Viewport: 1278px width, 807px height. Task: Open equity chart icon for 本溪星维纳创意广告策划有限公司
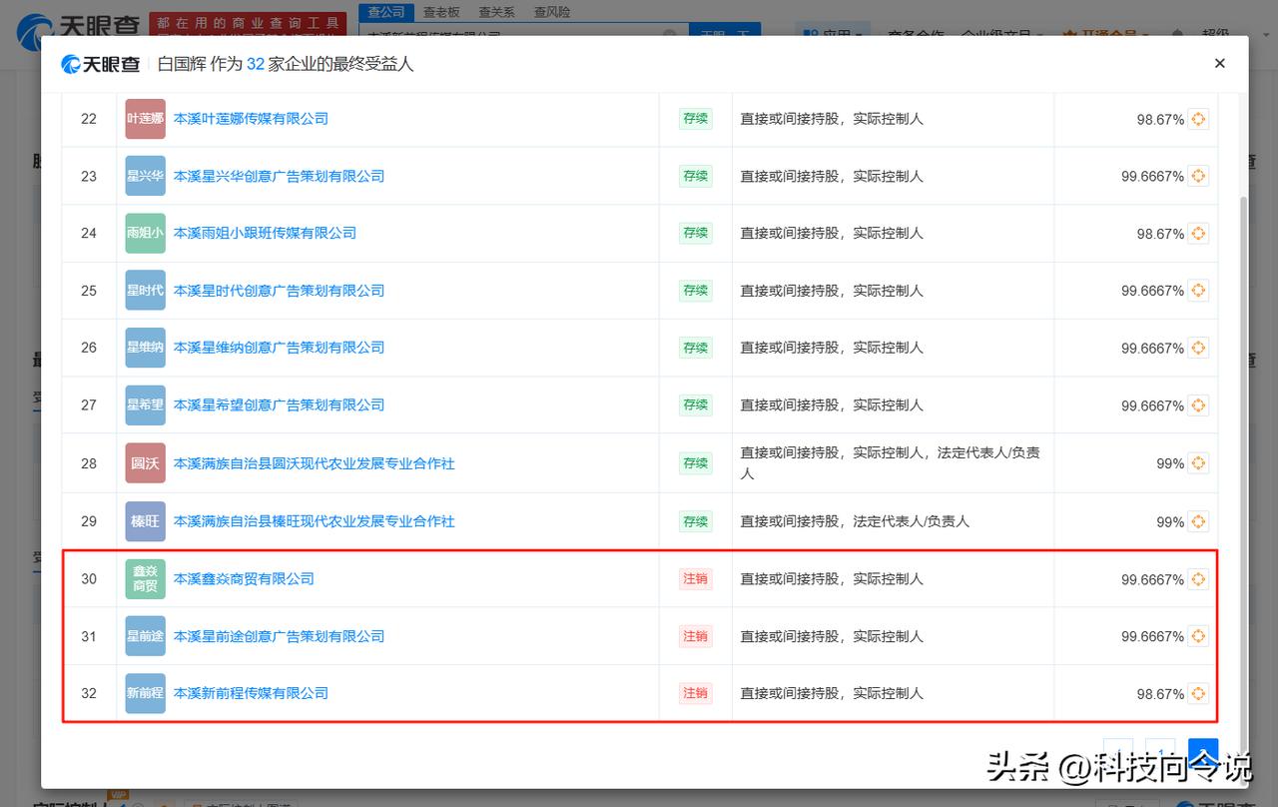tap(1198, 349)
